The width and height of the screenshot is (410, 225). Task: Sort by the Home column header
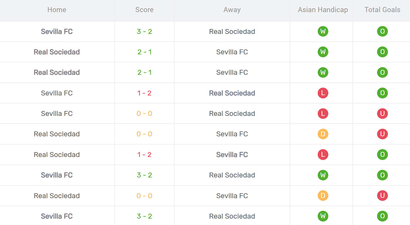coord(57,10)
